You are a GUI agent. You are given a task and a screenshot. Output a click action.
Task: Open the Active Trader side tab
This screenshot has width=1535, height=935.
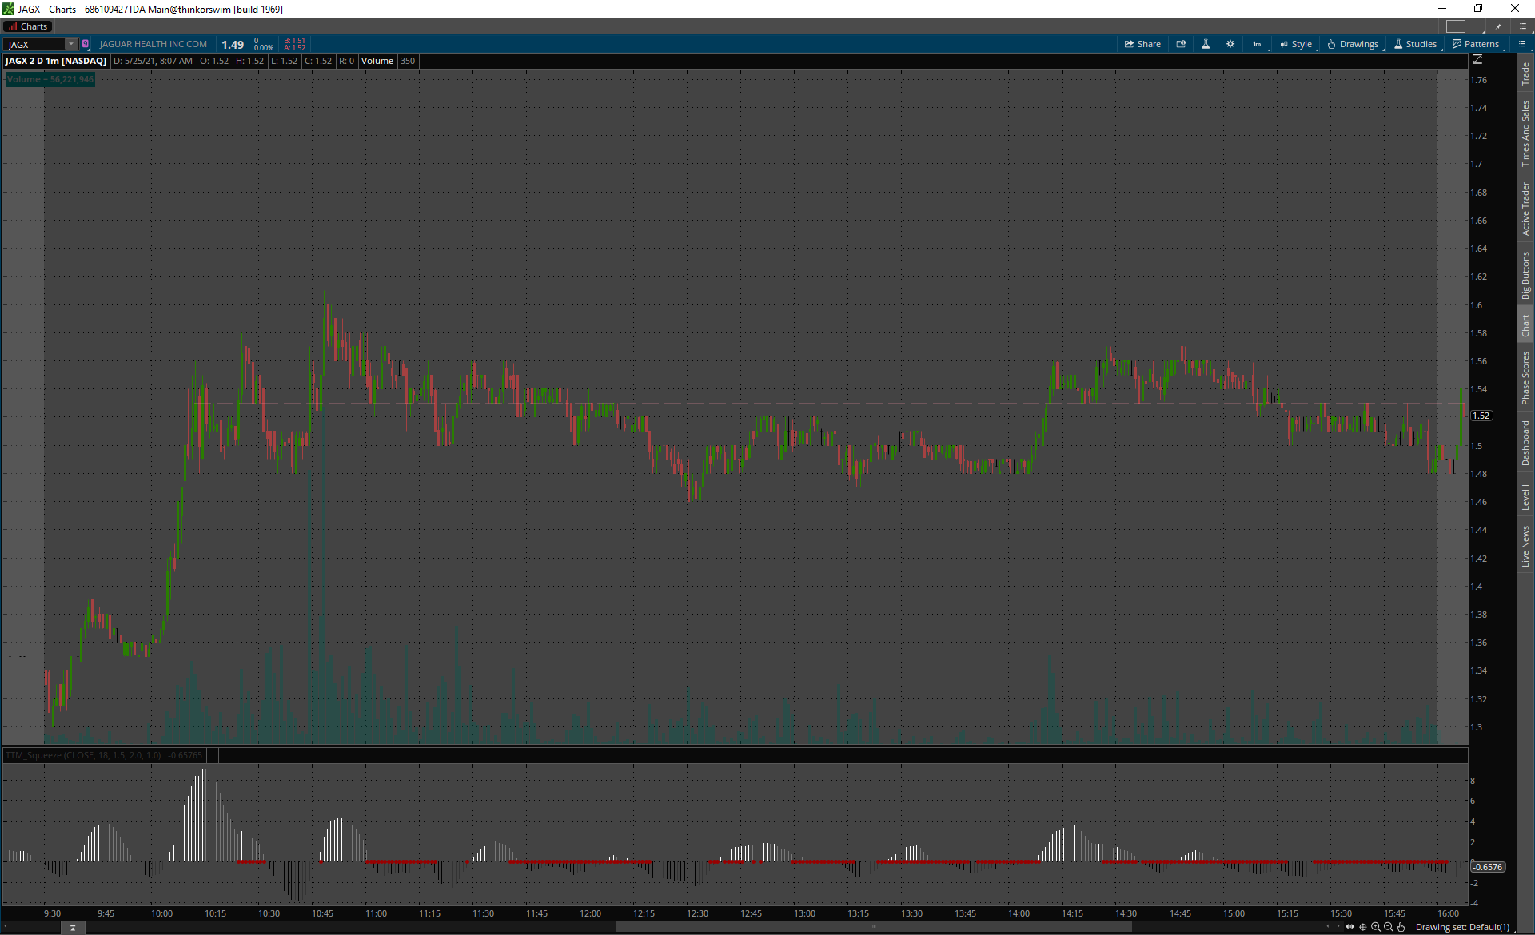coord(1525,209)
